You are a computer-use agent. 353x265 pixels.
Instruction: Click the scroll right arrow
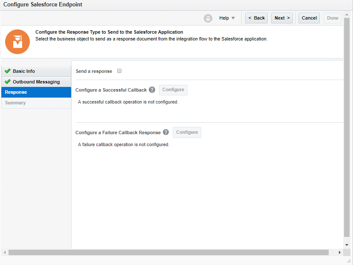click(339, 252)
